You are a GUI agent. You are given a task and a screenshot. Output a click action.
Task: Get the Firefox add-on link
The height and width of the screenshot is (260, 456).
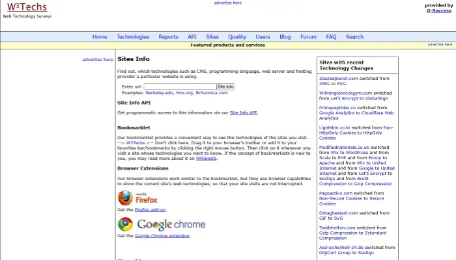click(x=150, y=209)
